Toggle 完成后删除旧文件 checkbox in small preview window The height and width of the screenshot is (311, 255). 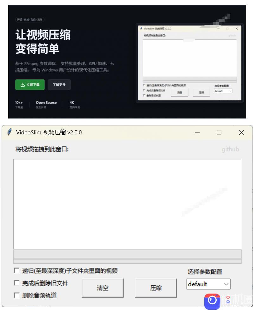(x=144, y=90)
